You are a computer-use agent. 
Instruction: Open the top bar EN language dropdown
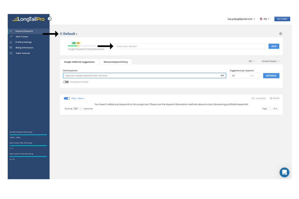click(266, 19)
